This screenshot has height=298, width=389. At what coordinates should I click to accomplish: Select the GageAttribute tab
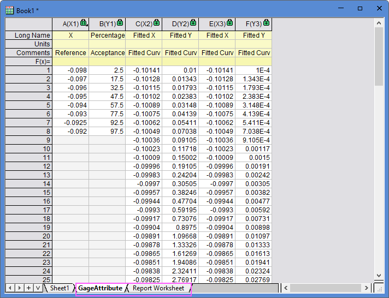(x=100, y=288)
